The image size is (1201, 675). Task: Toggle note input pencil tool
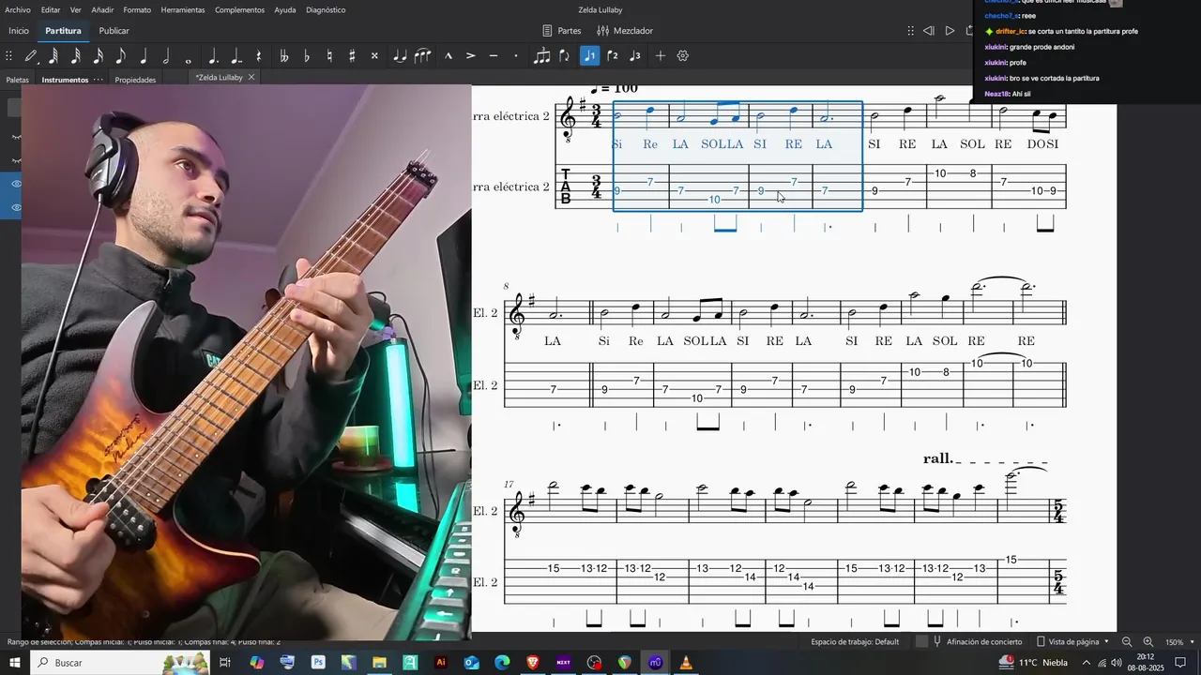(31, 56)
